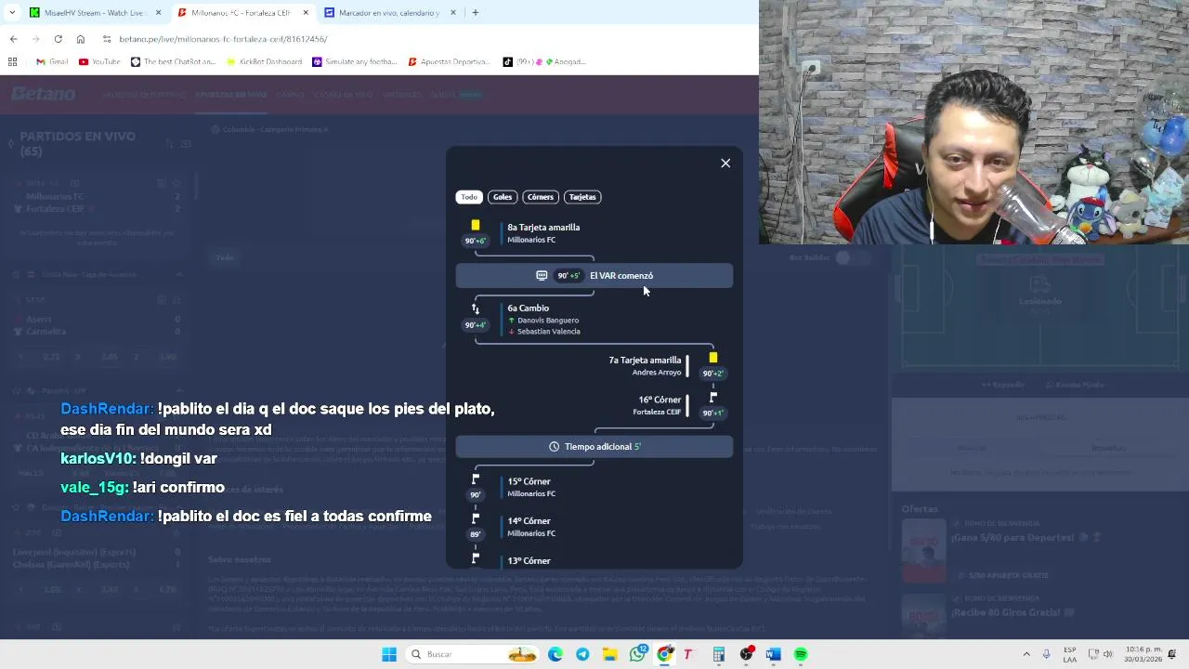Screen dimensions: 1189x669
Task: Select the Tarjetas filter tab
Action: 582,197
